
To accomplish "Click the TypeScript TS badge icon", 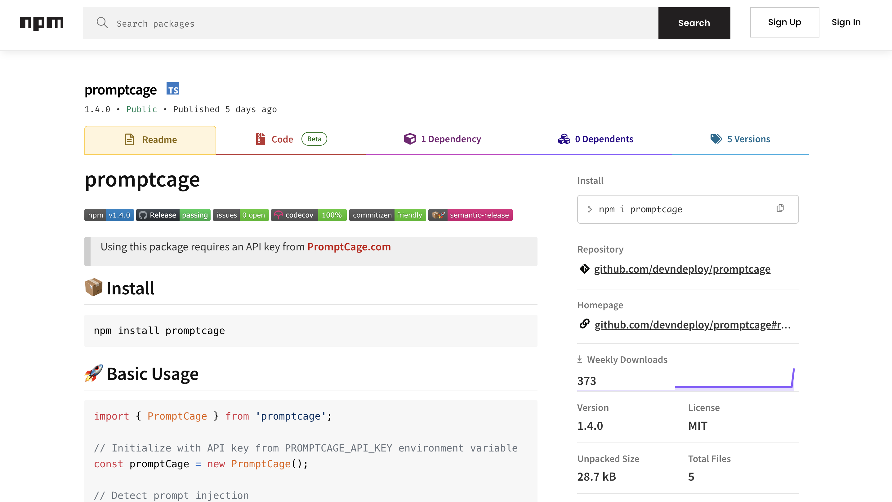I will coord(172,89).
